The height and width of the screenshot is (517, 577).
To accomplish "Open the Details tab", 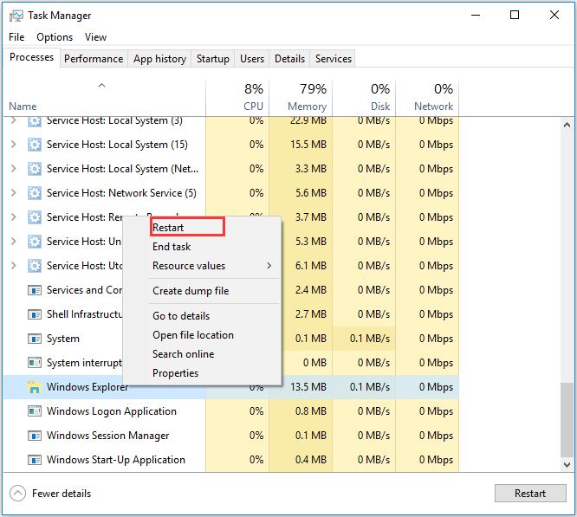I will point(289,59).
